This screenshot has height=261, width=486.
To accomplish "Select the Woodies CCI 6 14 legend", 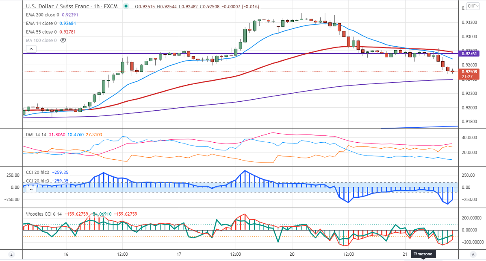I will [x=44, y=214].
